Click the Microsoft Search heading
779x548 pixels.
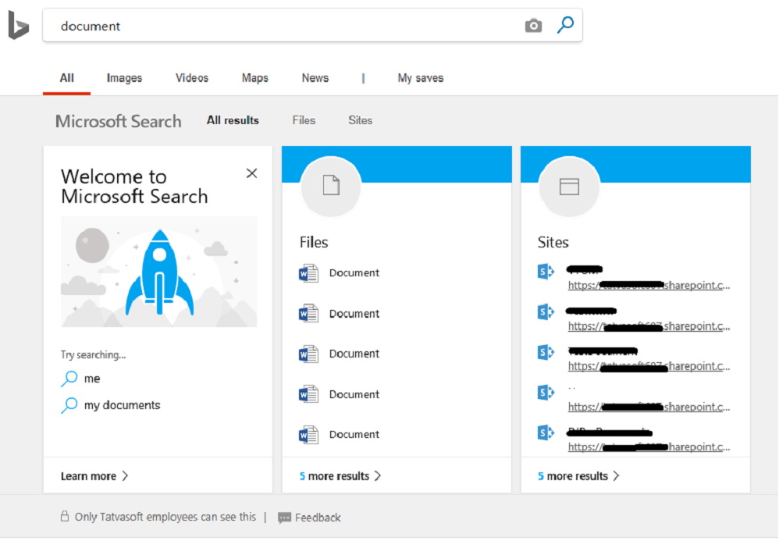118,121
